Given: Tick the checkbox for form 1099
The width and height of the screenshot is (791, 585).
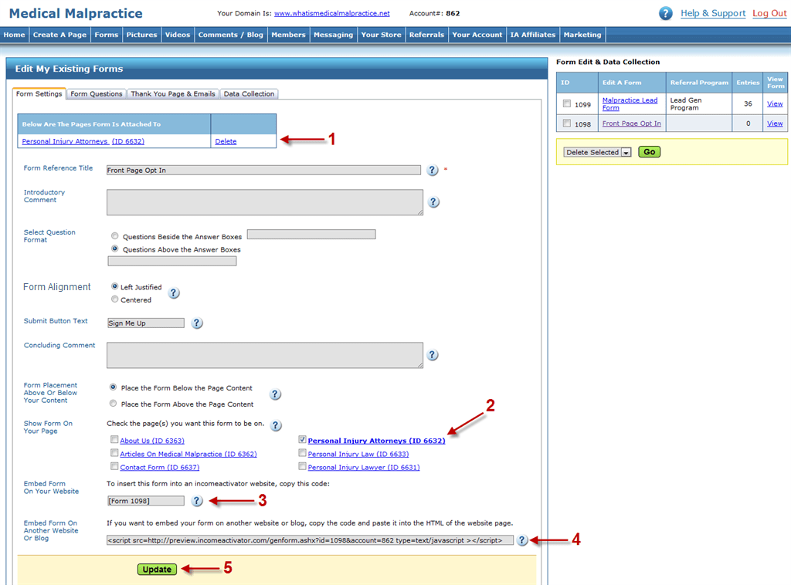Looking at the screenshot, I should [x=567, y=103].
